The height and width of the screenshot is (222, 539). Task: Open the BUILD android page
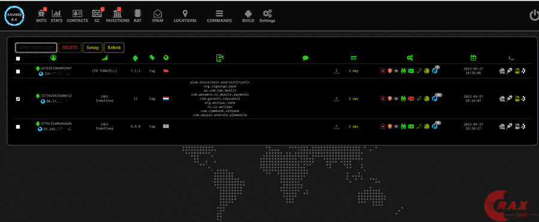pos(248,16)
